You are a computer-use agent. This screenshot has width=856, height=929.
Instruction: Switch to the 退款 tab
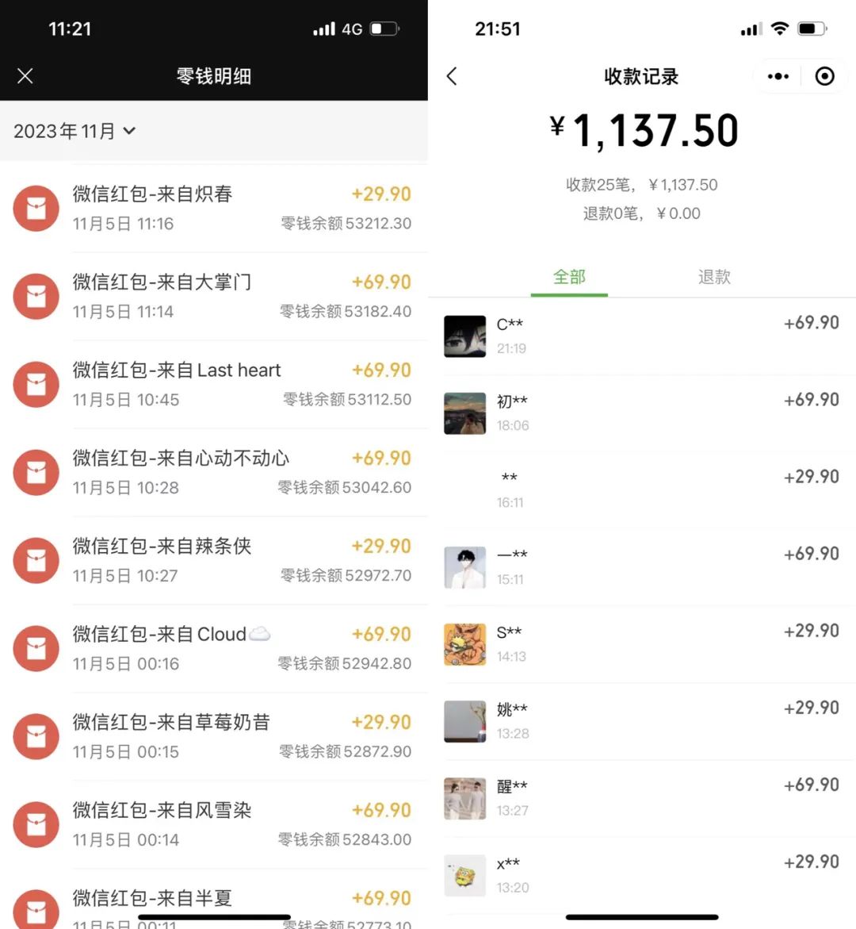click(x=714, y=277)
